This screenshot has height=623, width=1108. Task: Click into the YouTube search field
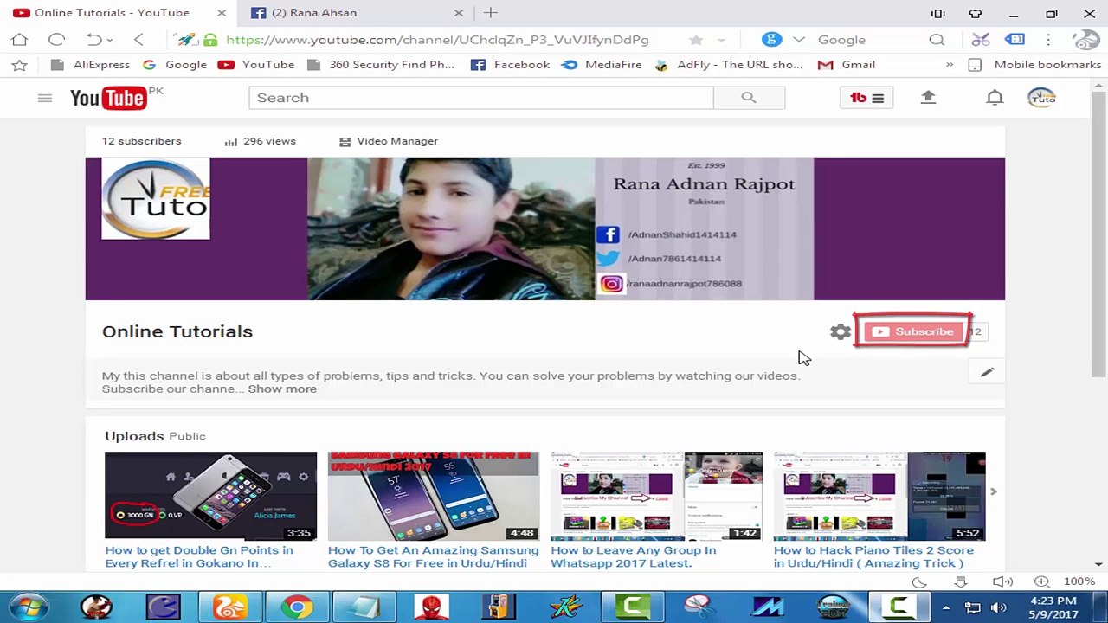(481, 98)
